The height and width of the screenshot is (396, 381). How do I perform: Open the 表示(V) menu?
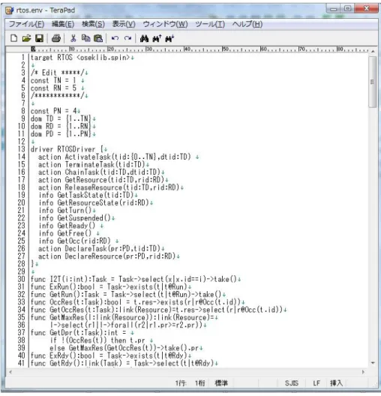(x=124, y=24)
